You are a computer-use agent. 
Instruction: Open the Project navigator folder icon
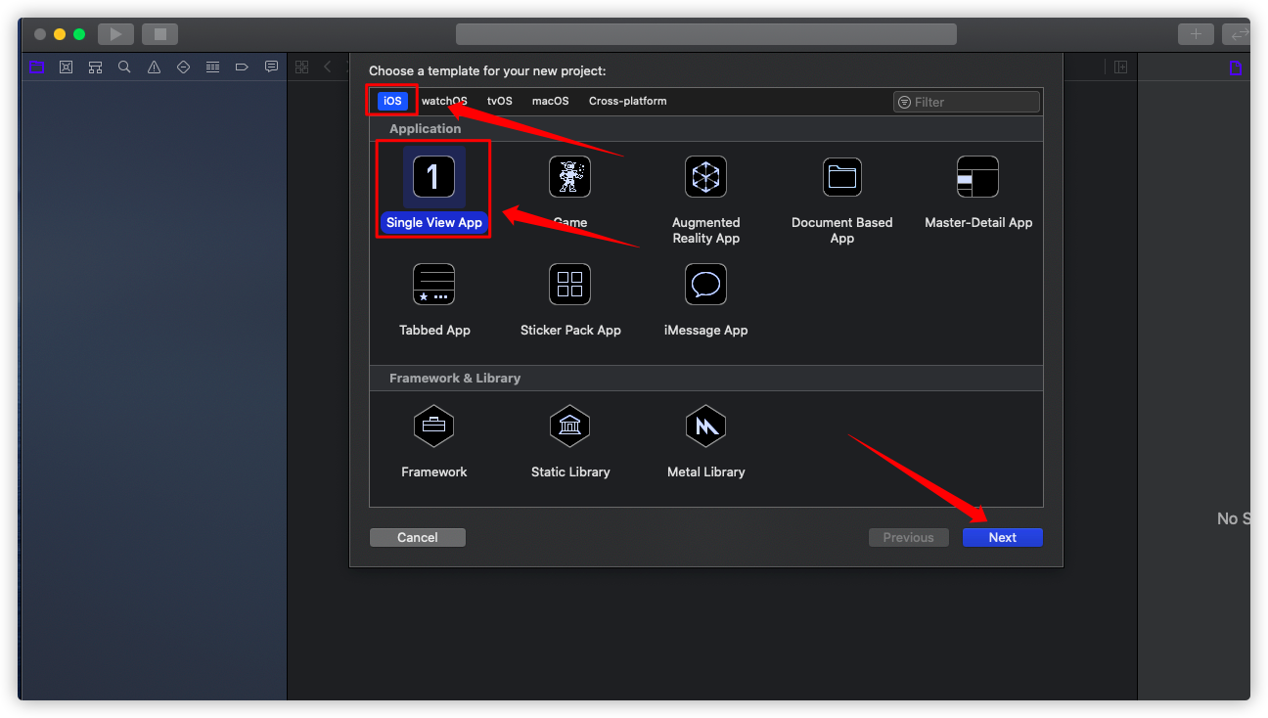point(37,67)
